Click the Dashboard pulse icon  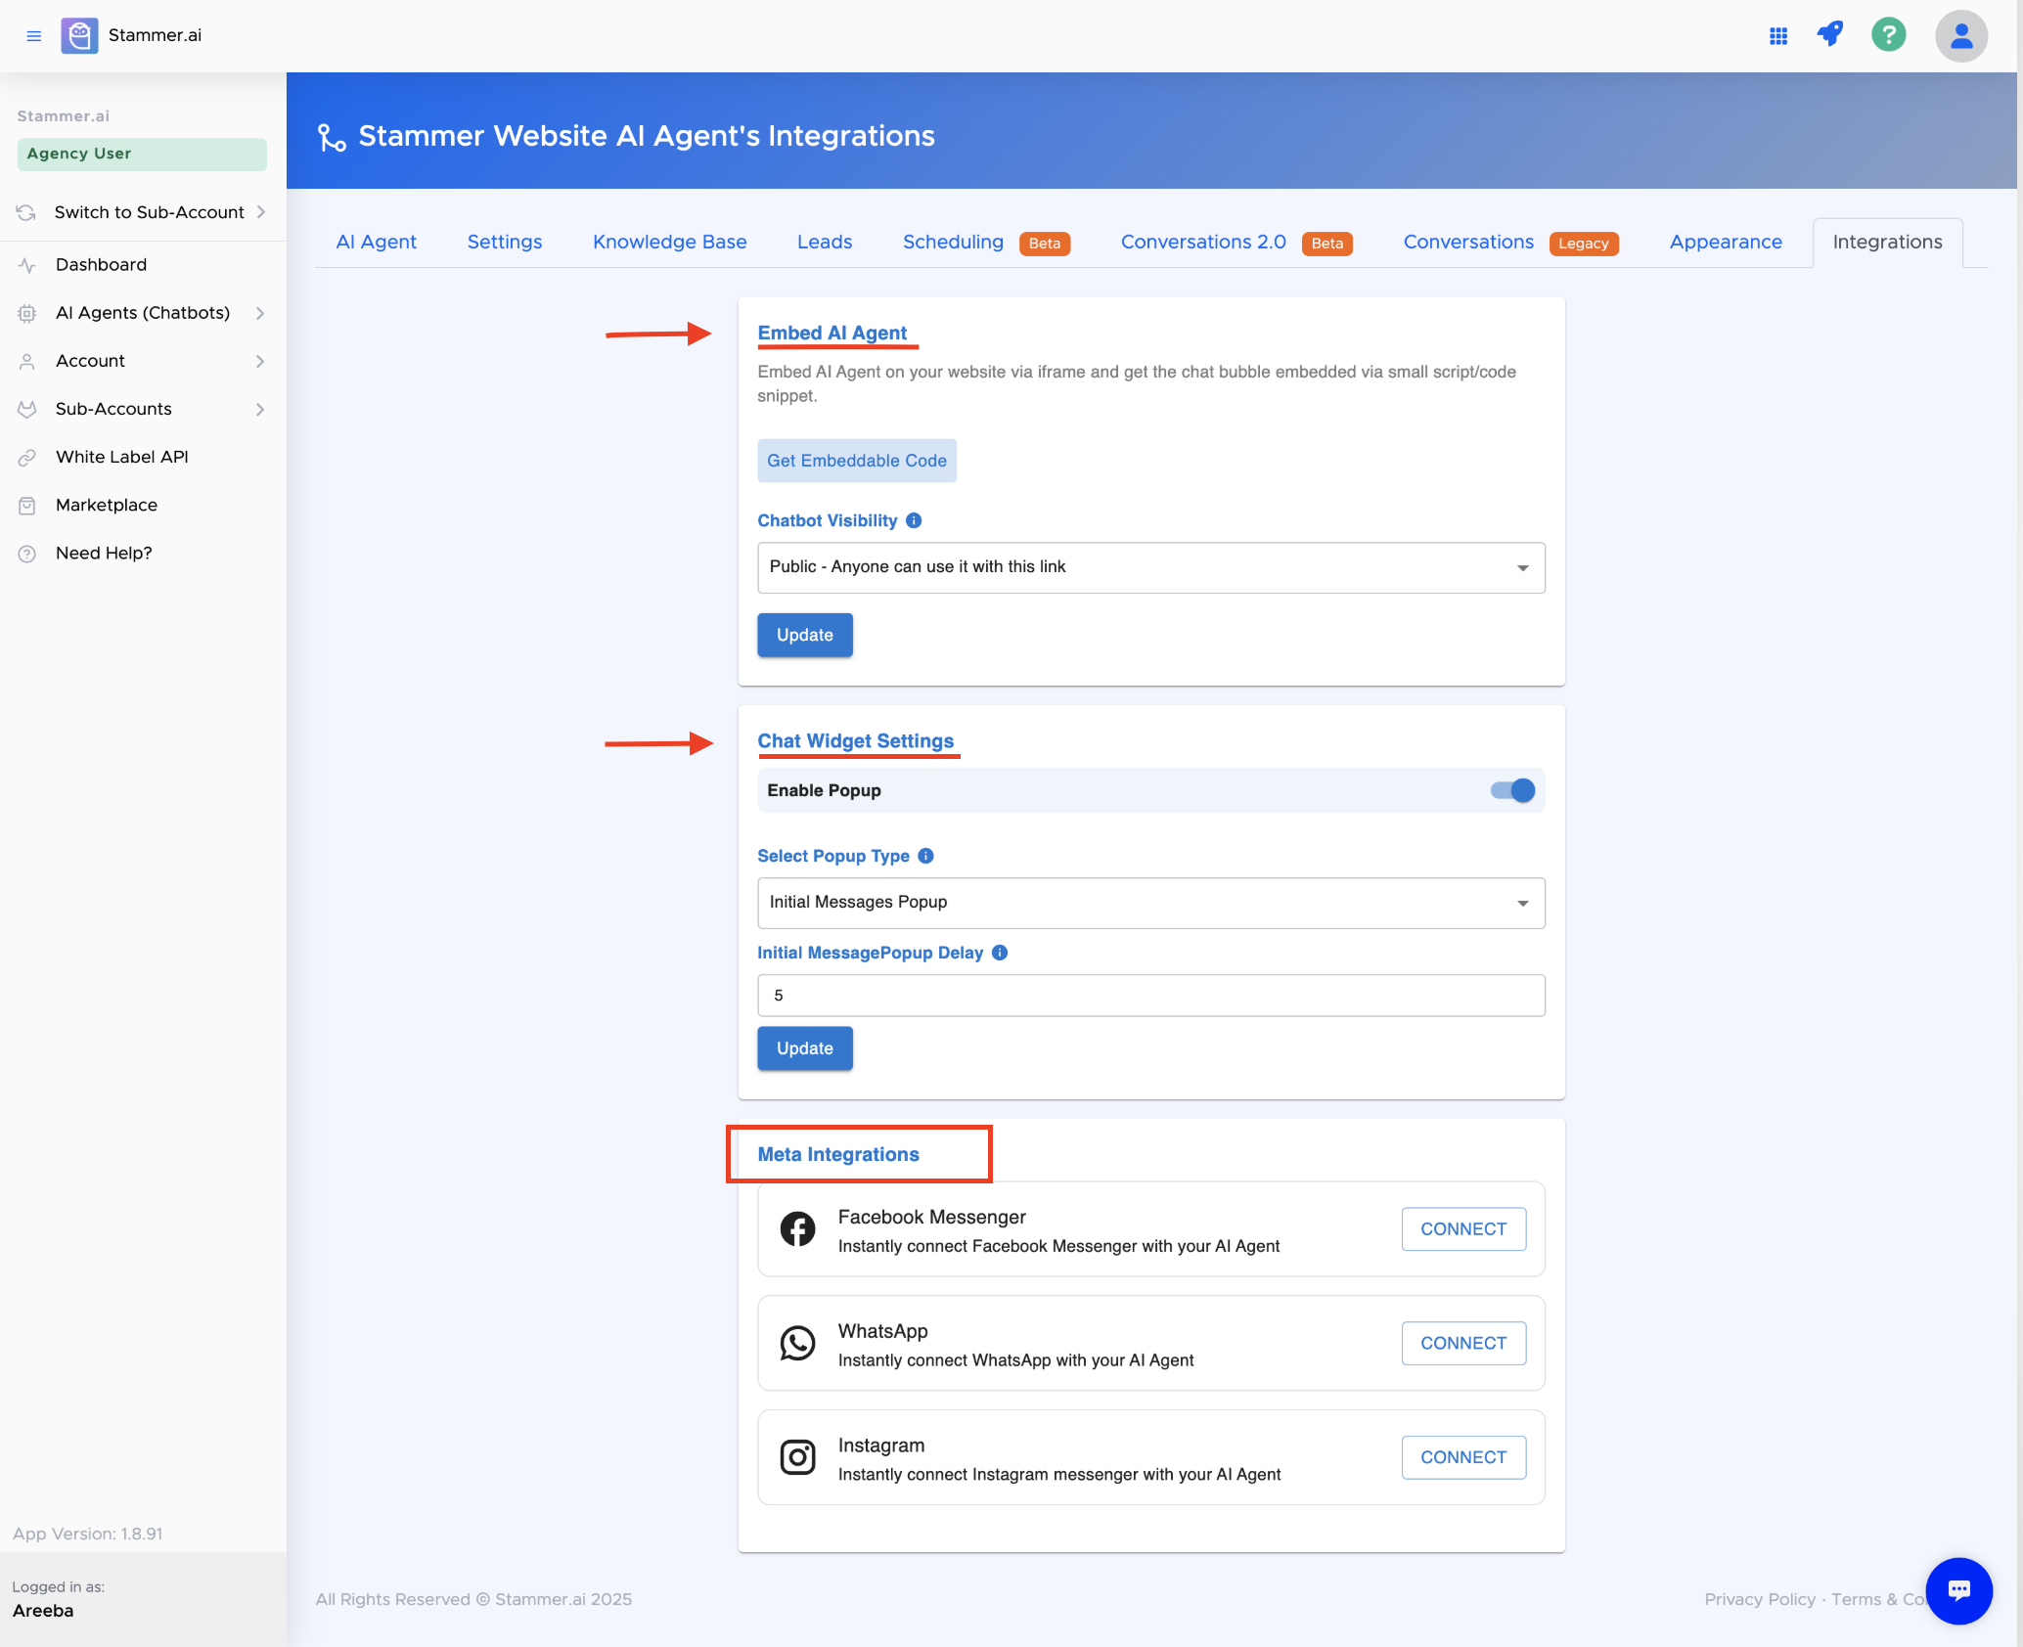[27, 265]
